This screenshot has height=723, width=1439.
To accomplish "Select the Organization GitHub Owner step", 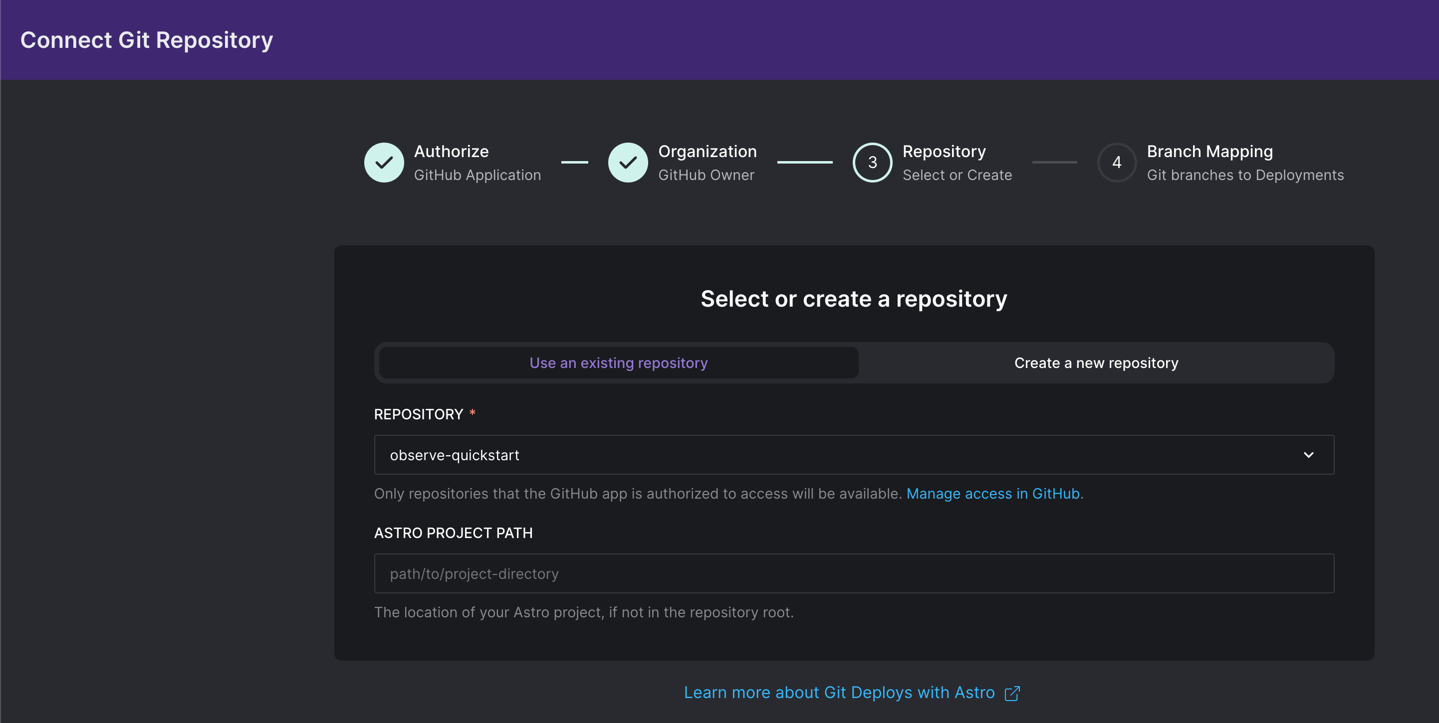I will pos(707,162).
